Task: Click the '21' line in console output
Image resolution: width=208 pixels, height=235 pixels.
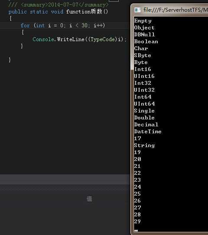Action: tap(137, 166)
